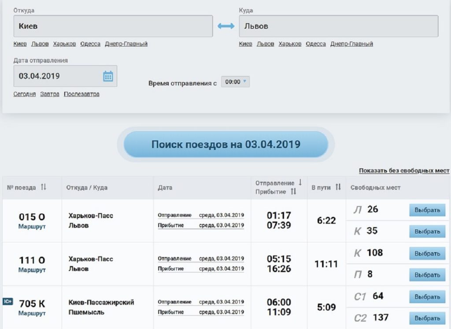Viewport: 451px width, 329px height.
Task: Set date to 'Завтра' quick link
Action: point(49,94)
